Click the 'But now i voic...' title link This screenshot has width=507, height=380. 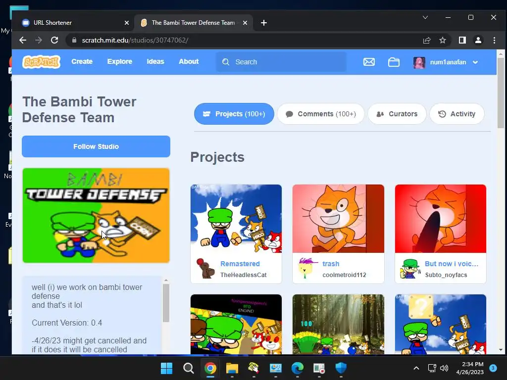pyautogui.click(x=452, y=264)
